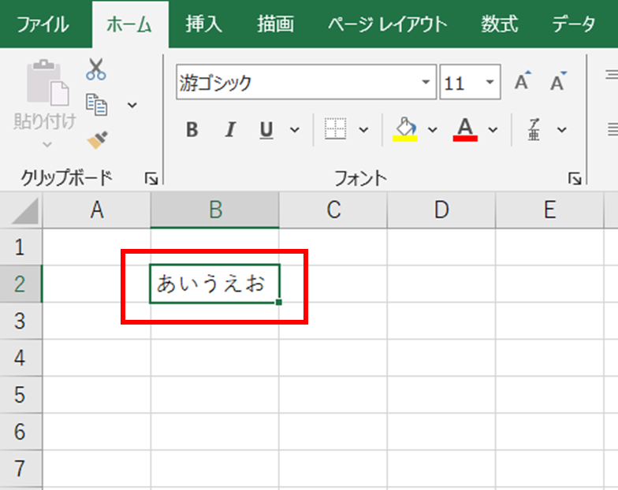Screen dimensions: 618x490
Task: Apply the yellow fill color bucket
Action: [405, 129]
